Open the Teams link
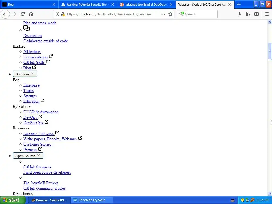Viewport: 272px width, 204px height. [28, 91]
